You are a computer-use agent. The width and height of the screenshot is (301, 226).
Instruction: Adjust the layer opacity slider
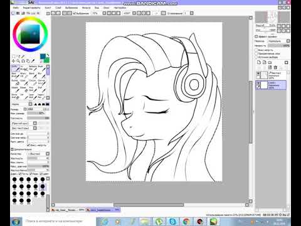tap(278, 46)
